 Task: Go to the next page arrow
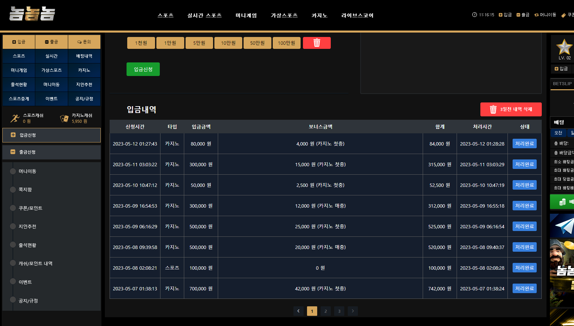tap(352, 311)
